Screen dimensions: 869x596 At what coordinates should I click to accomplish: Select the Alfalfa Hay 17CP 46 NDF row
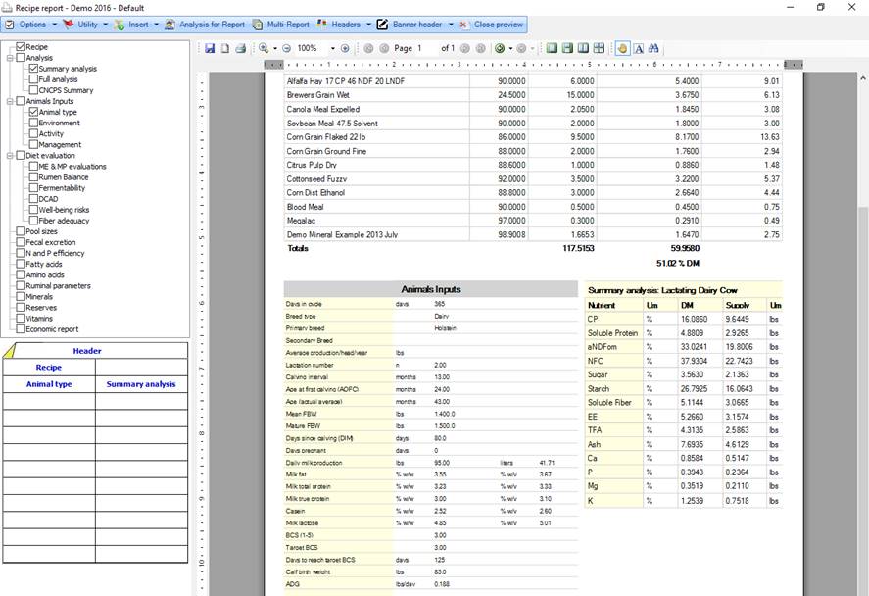coord(533,81)
